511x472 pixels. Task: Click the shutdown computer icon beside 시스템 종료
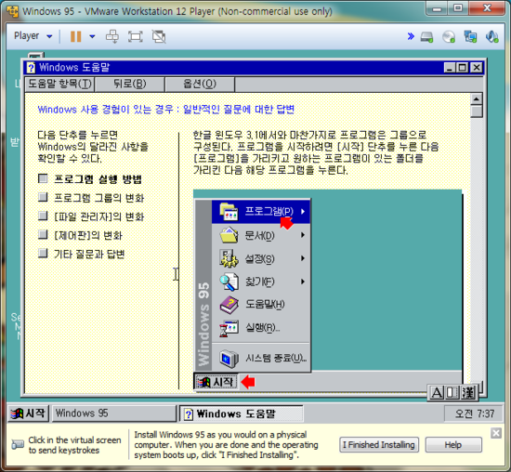229,359
